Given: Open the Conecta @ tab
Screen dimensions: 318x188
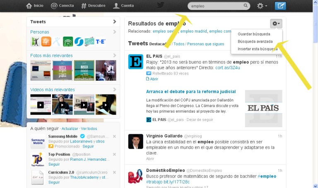Looking at the screenshot, I should pyautogui.click(x=62, y=6).
